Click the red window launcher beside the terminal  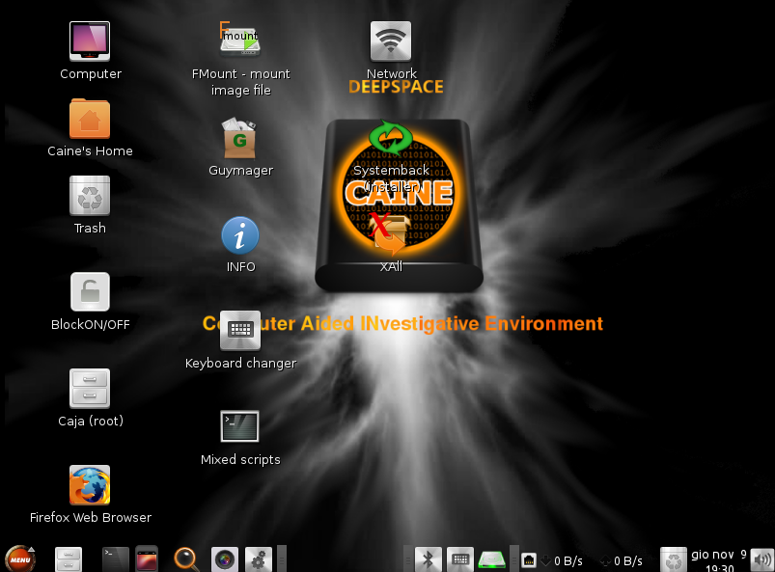click(147, 559)
